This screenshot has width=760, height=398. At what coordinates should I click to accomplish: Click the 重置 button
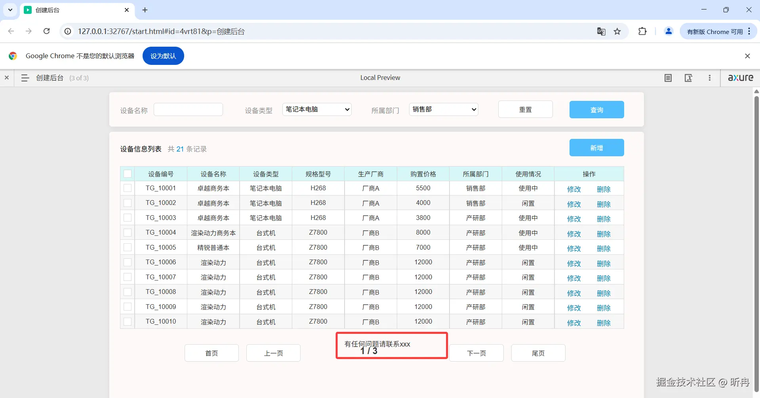[526, 110]
